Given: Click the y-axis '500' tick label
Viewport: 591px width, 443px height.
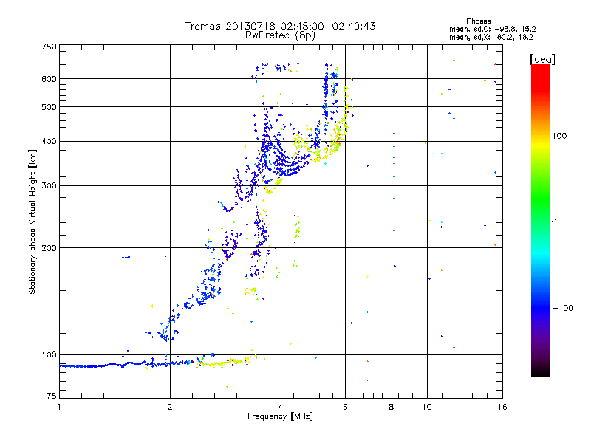Looking at the screenshot, I should click(x=49, y=107).
